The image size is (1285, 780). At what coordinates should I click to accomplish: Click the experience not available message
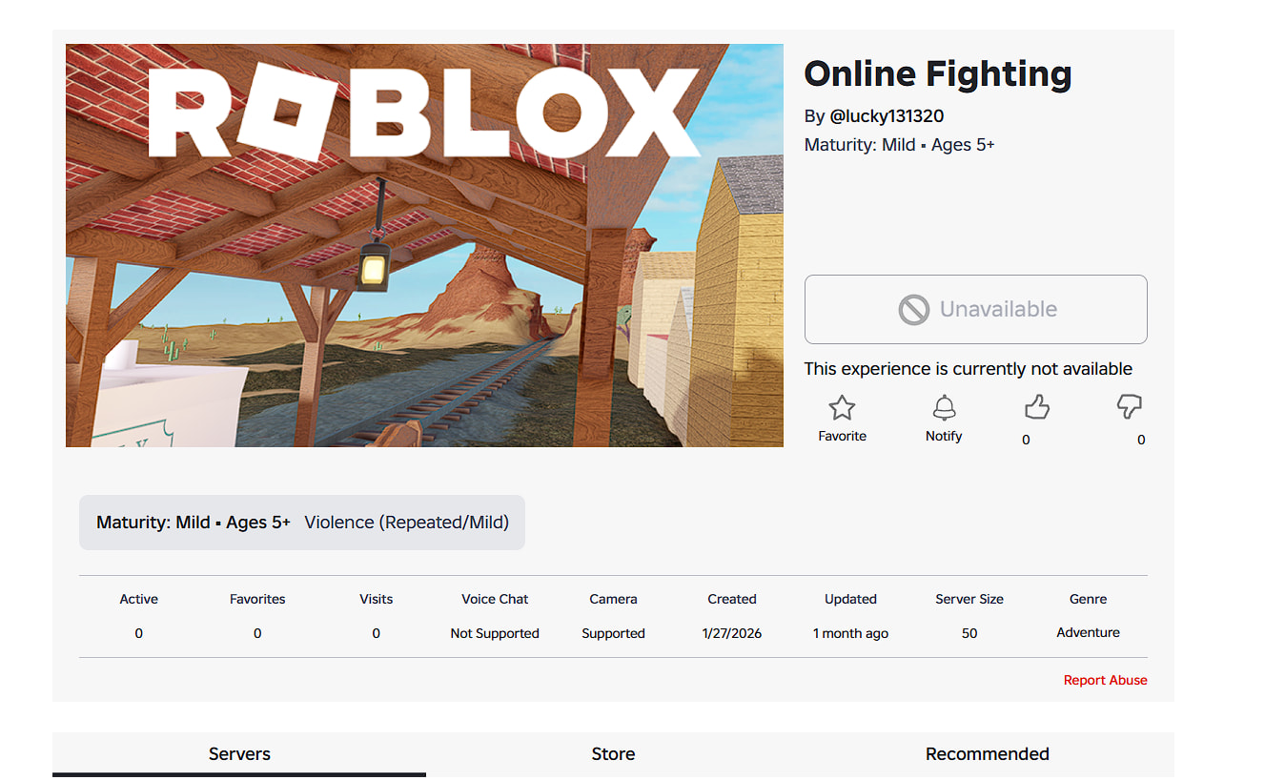[x=968, y=369]
